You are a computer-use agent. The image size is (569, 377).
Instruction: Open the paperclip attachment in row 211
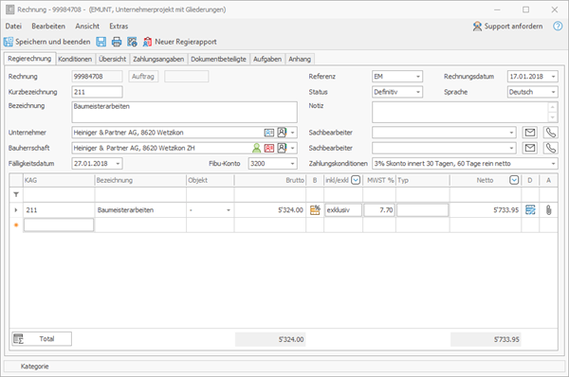coord(549,210)
